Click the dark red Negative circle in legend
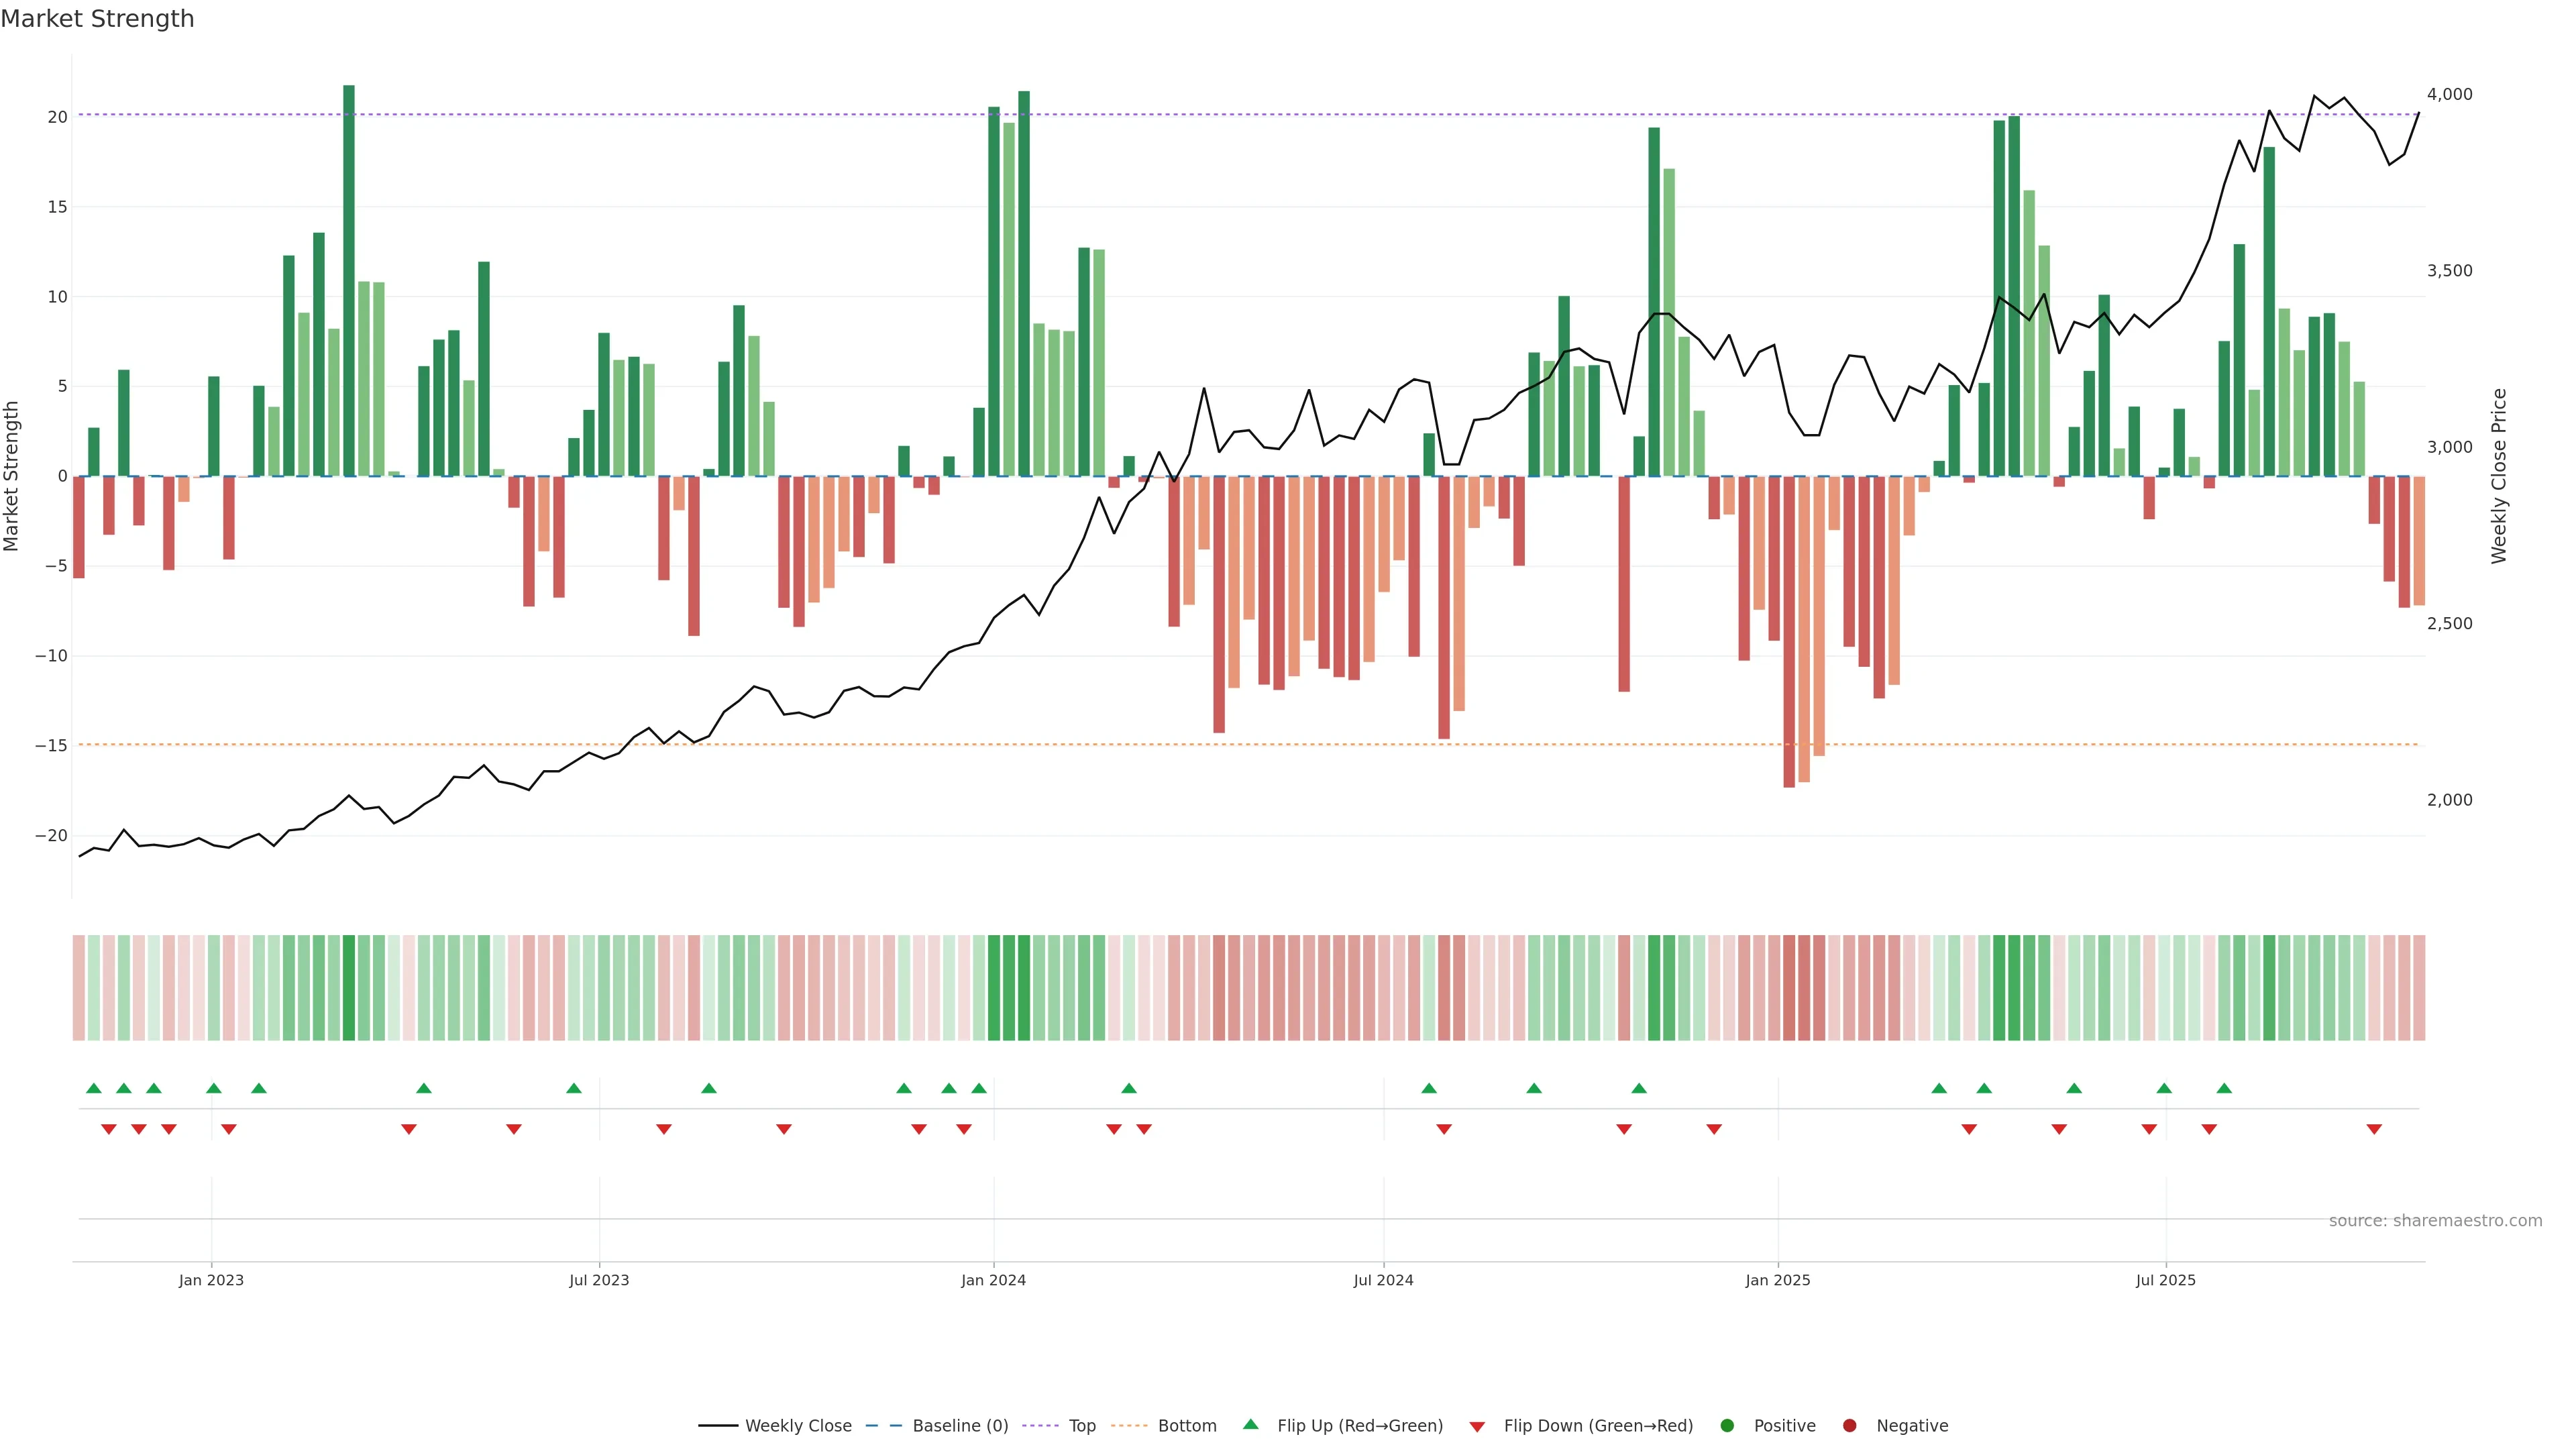 tap(1849, 1426)
